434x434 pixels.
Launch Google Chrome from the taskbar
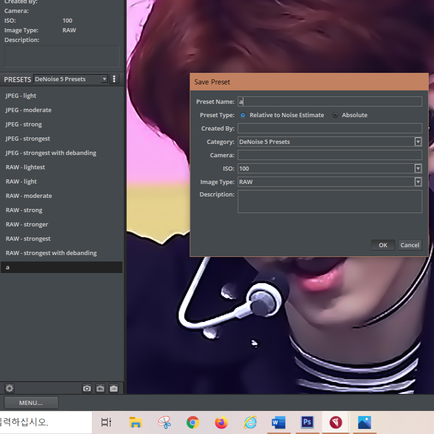[x=193, y=422]
